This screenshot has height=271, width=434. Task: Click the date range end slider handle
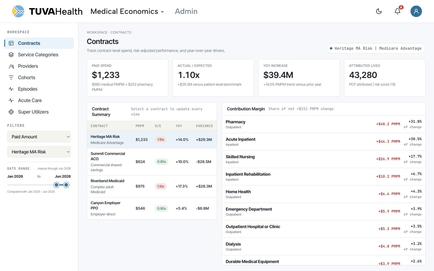(66, 185)
